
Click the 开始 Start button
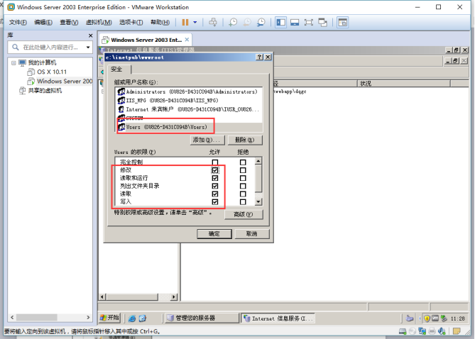(111, 318)
